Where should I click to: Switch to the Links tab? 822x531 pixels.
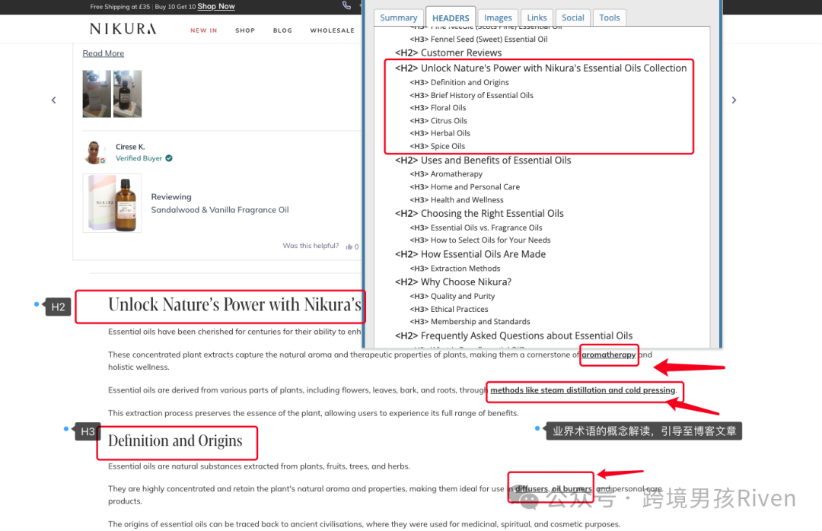coord(537,17)
